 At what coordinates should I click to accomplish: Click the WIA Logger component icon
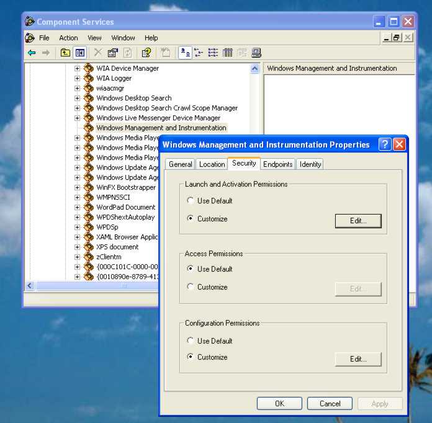pyautogui.click(x=89, y=78)
